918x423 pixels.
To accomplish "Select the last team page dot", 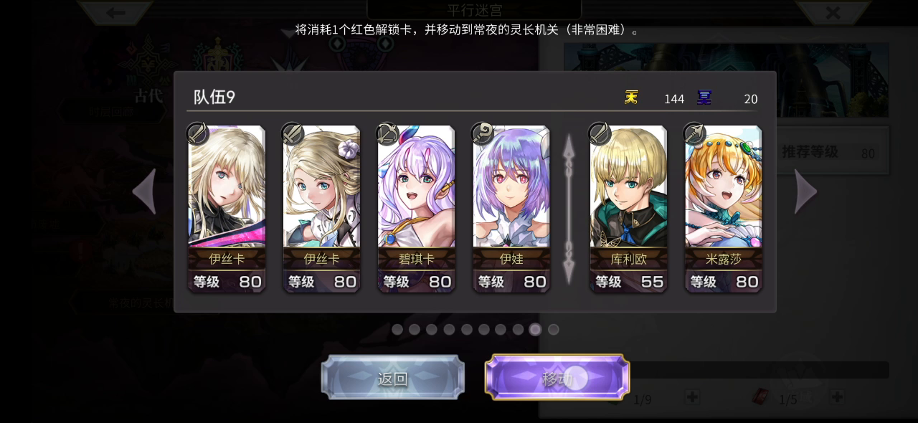I will click(x=553, y=329).
